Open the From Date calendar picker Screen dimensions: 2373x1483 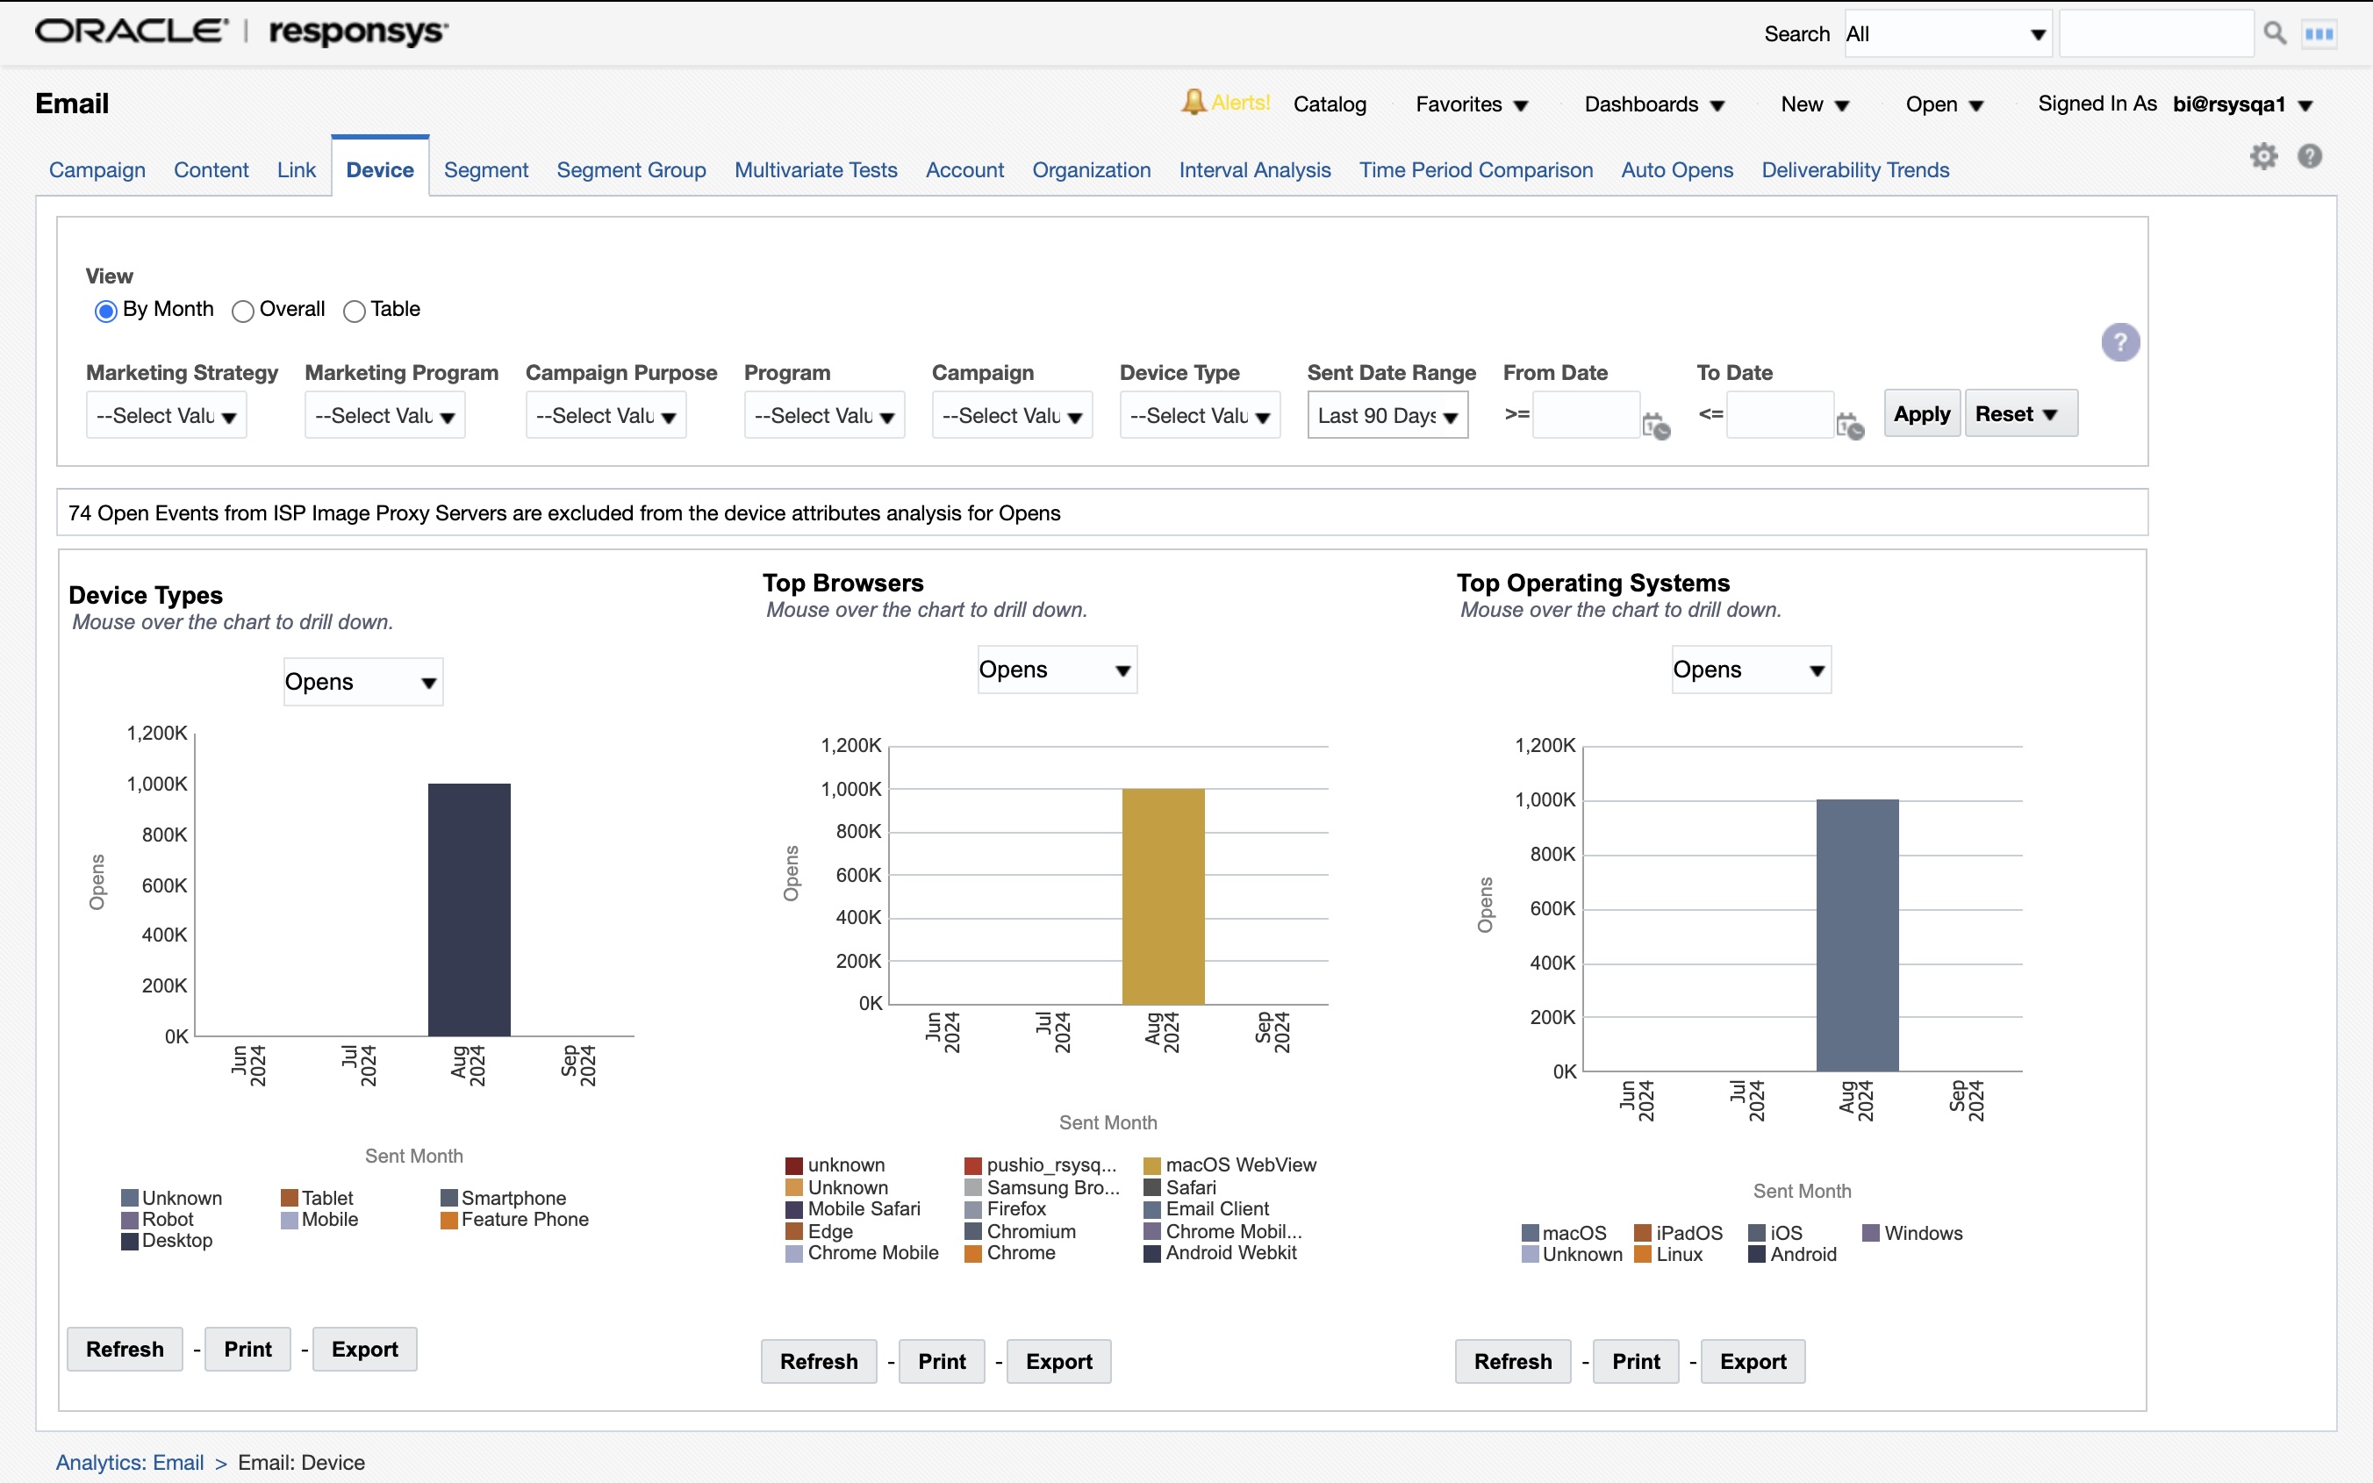1655,425
